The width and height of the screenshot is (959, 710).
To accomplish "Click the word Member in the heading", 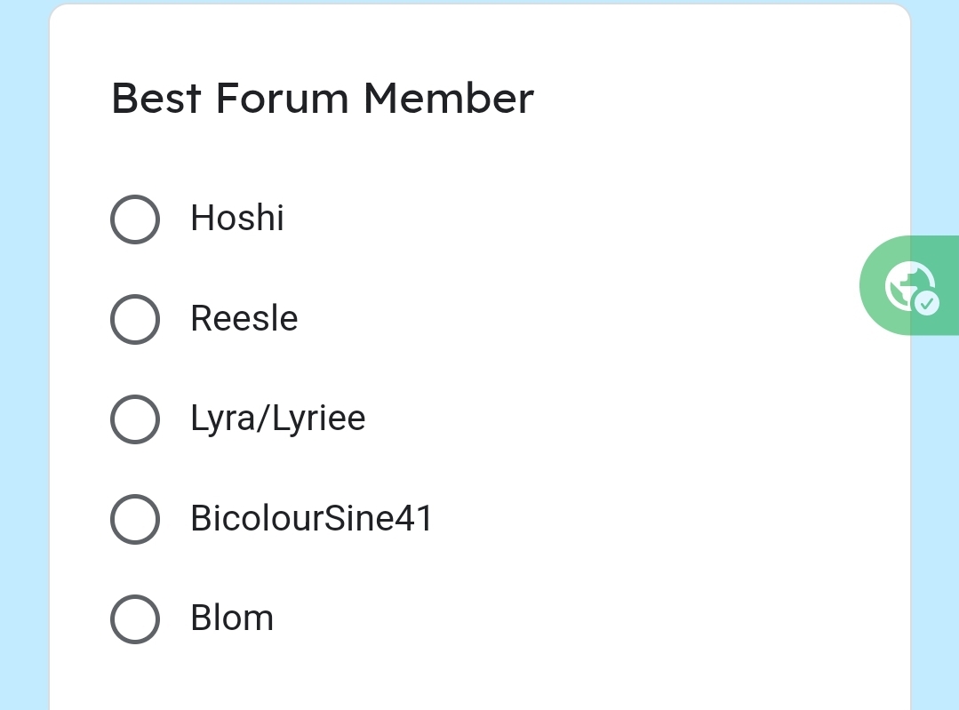I will 449,98.
